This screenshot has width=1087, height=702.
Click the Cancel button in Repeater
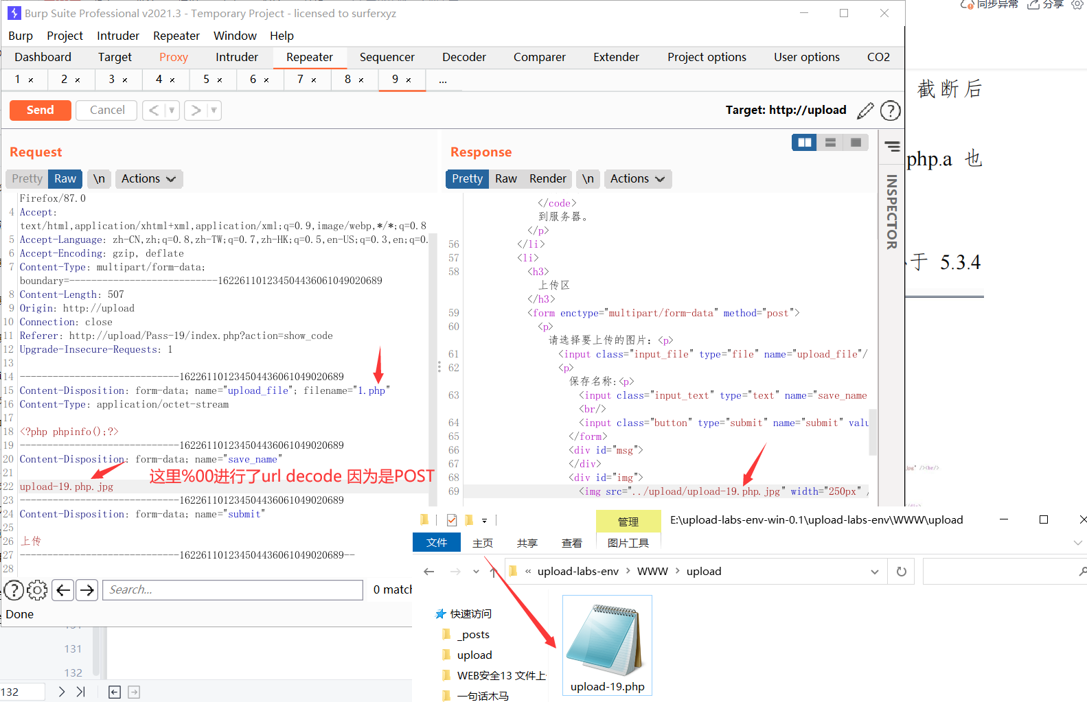107,110
